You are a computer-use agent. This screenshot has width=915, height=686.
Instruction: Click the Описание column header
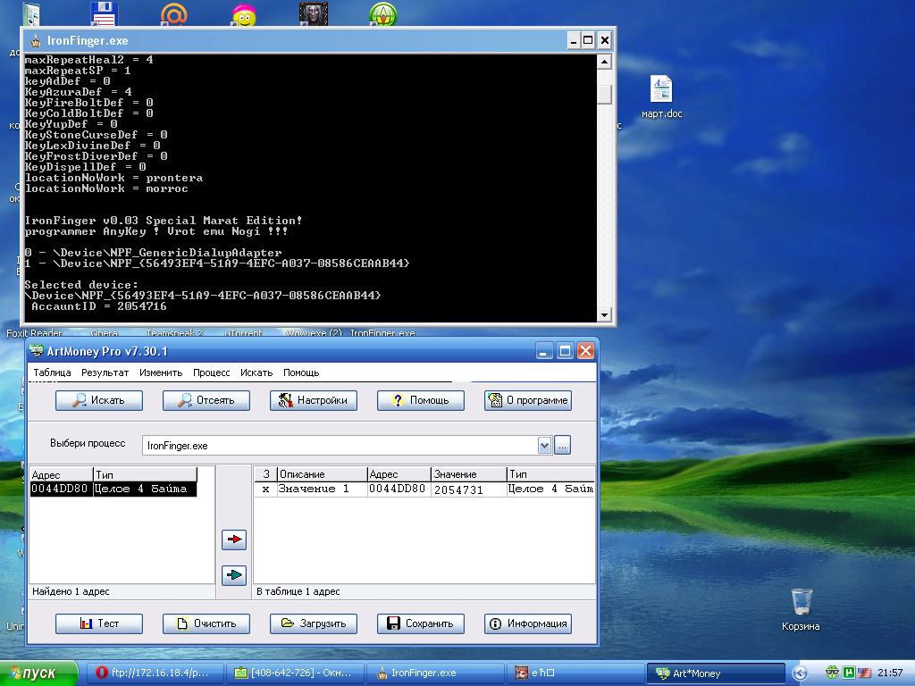322,474
